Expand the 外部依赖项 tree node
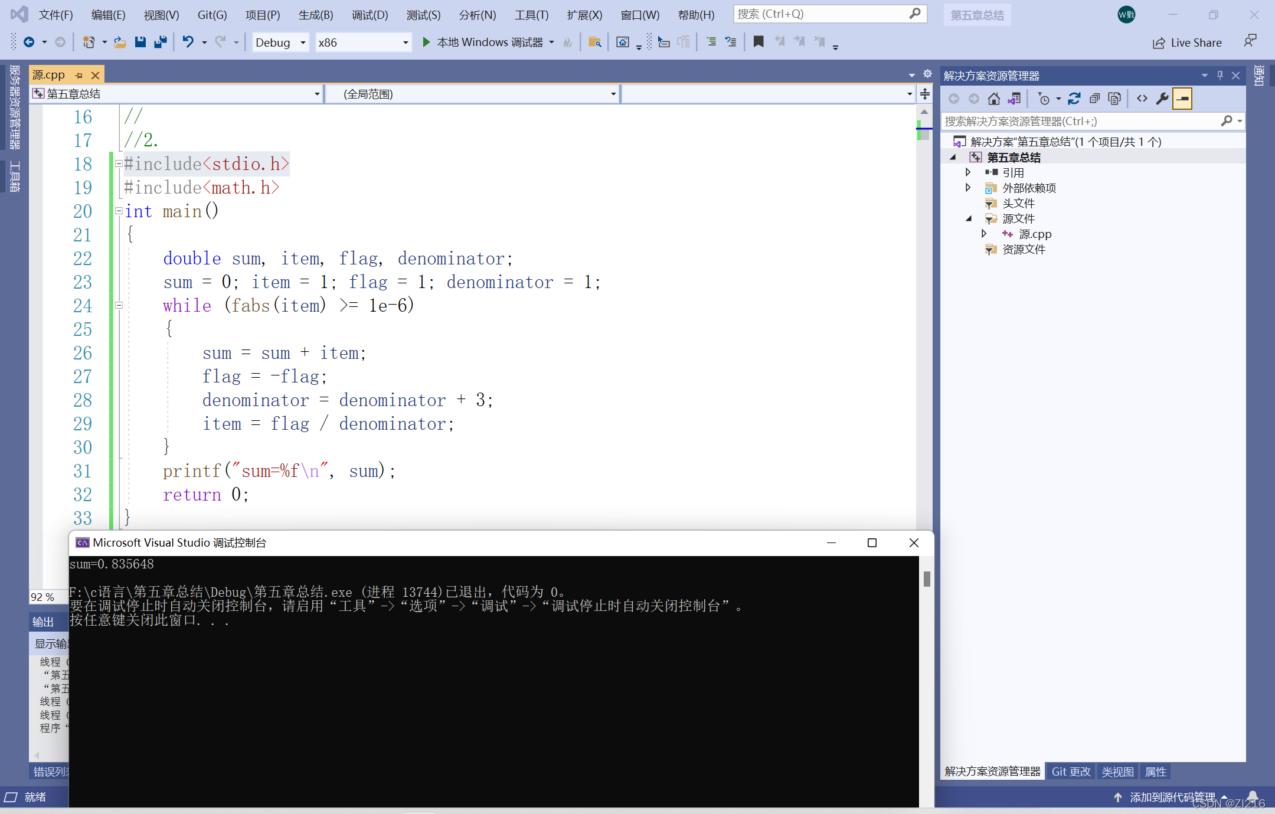 tap(968, 188)
